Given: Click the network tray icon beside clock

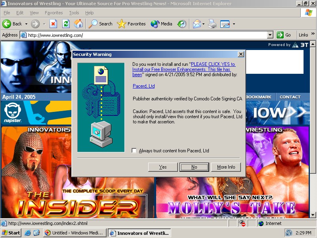Looking at the screenshot, I should point(289,233).
